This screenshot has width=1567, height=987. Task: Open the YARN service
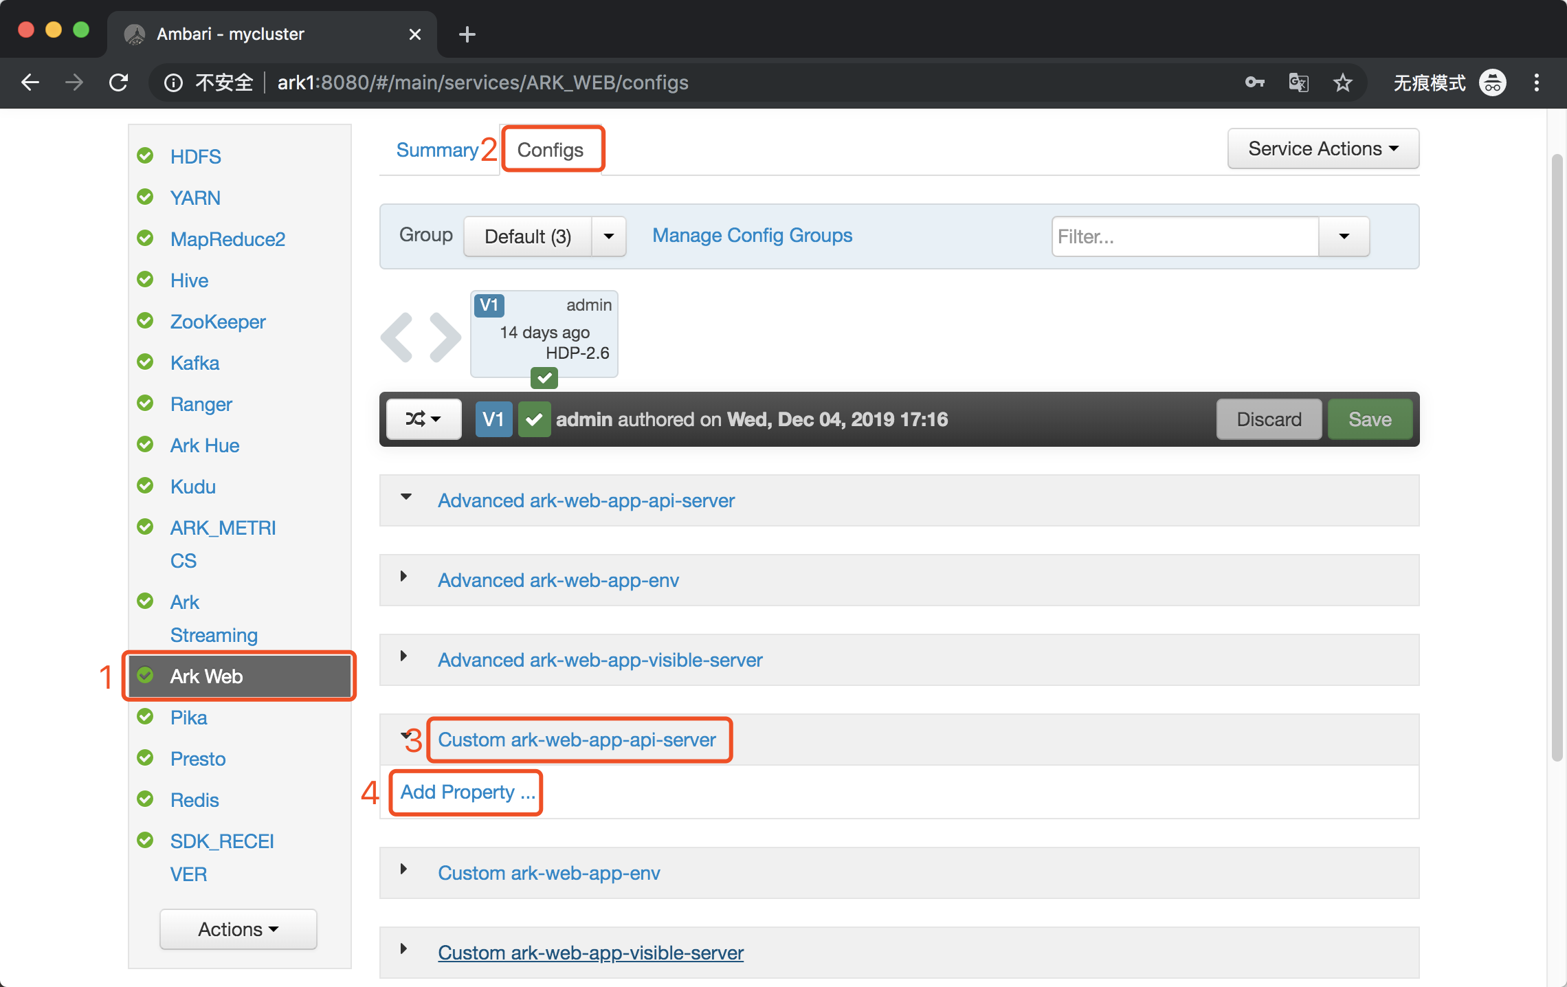(x=195, y=198)
